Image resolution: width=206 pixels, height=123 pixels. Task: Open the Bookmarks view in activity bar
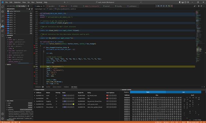pos(3,35)
